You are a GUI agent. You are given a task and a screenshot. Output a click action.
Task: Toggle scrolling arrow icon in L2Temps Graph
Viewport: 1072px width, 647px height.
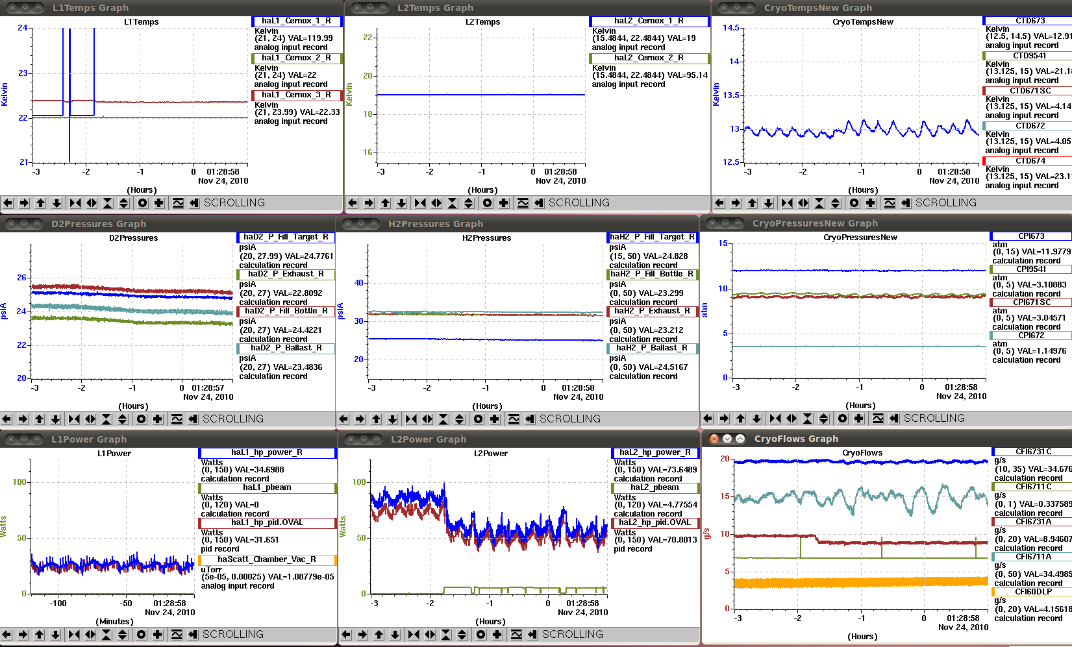click(539, 203)
